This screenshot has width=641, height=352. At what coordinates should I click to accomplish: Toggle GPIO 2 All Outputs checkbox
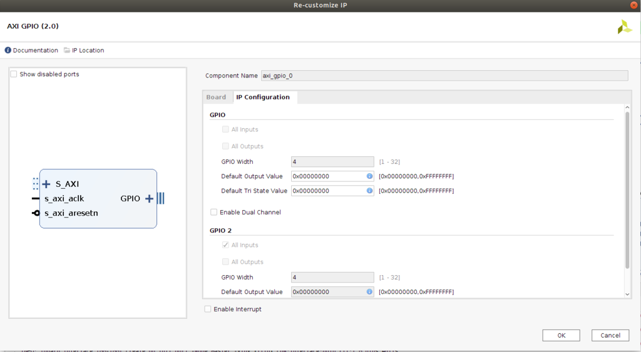(225, 261)
